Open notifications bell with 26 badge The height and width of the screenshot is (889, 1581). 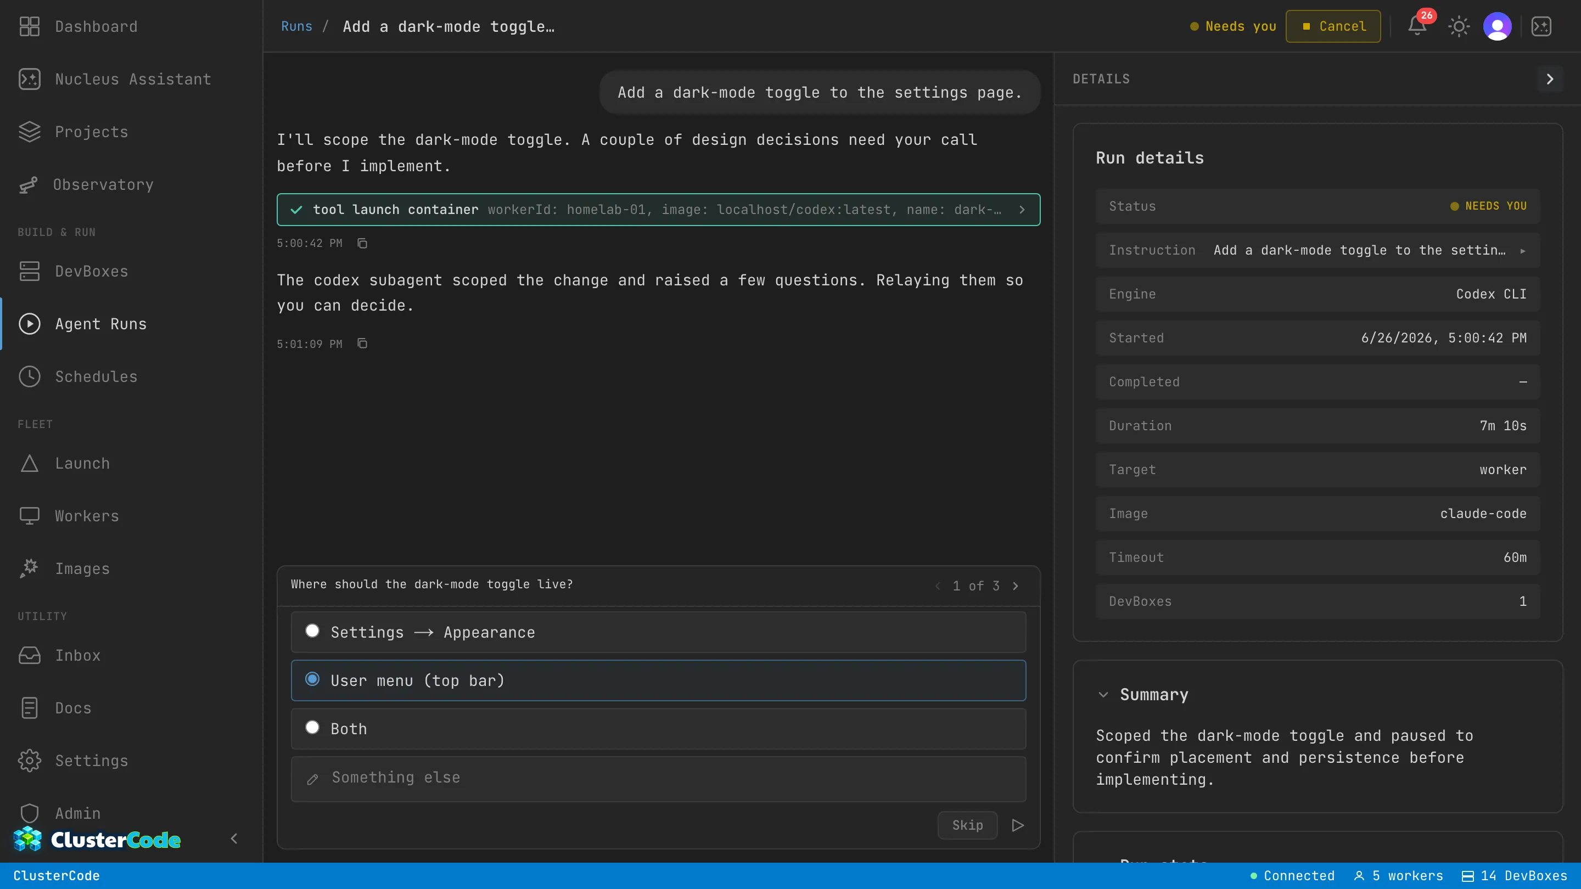coord(1417,26)
